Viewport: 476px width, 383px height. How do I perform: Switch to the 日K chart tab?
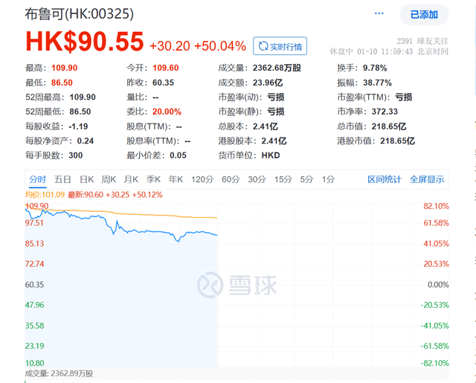tap(86, 179)
